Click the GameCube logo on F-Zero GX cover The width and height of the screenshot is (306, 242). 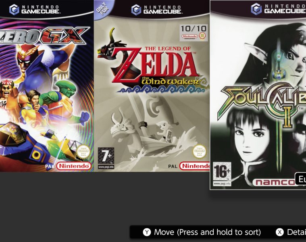pyautogui.click(x=34, y=9)
